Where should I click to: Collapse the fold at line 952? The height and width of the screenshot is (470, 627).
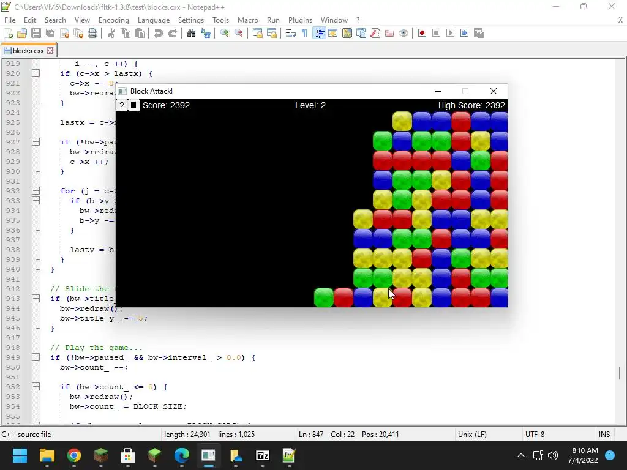36,387
